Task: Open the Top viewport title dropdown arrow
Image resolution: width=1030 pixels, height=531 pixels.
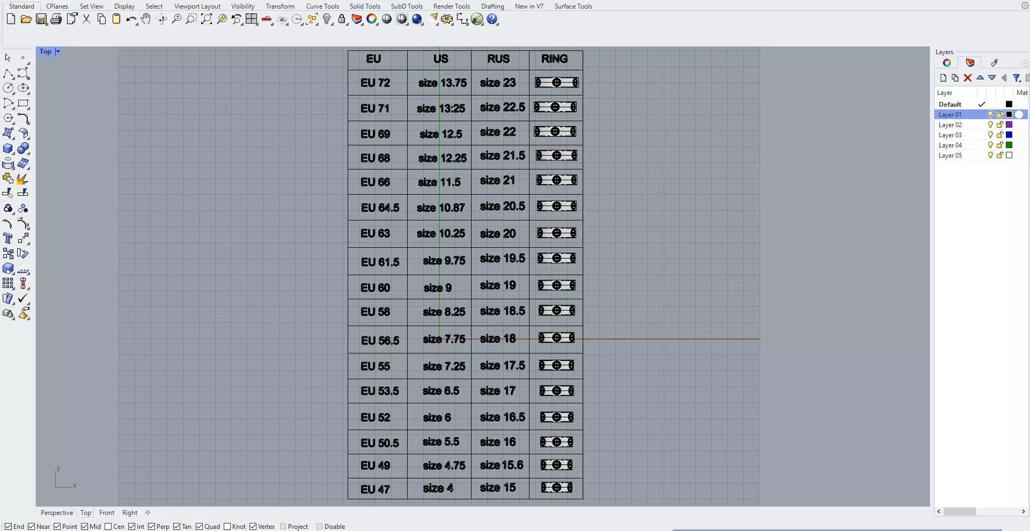Action: coord(57,51)
